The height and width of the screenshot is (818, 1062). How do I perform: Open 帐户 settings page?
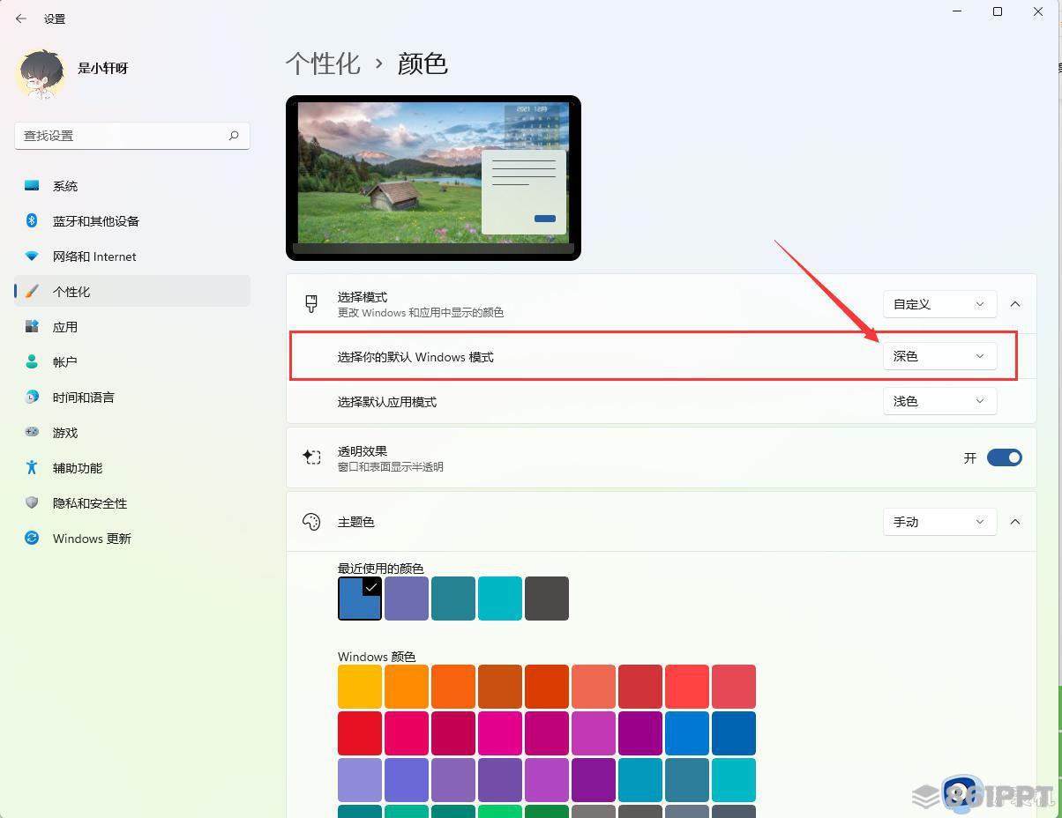point(132,362)
